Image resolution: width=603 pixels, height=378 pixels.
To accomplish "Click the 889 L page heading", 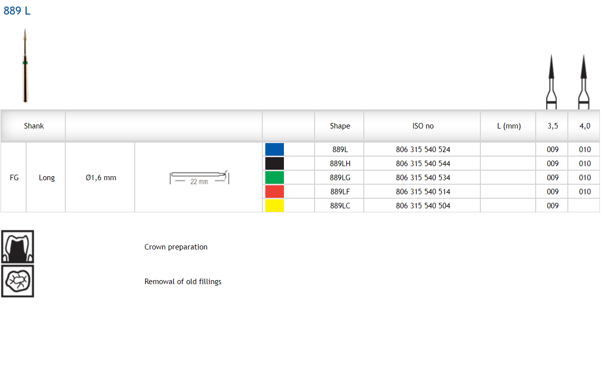I will point(17,11).
